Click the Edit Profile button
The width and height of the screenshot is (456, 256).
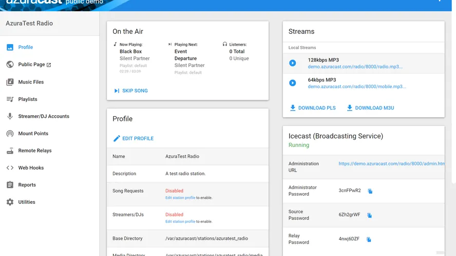[134, 138]
